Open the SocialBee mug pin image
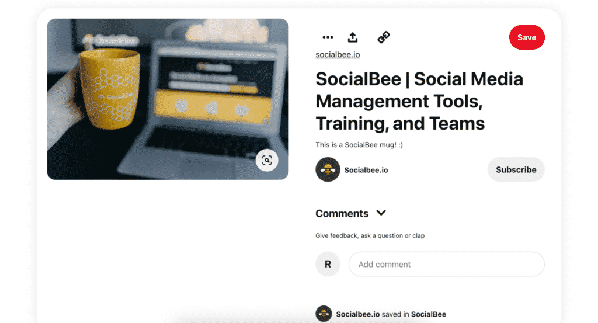The width and height of the screenshot is (598, 323). tap(168, 99)
